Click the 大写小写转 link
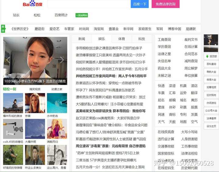 (x=189, y=132)
